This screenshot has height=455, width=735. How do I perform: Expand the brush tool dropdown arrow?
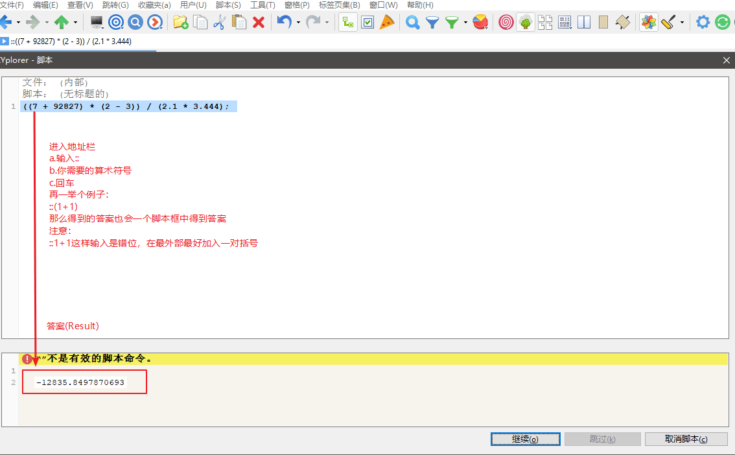point(681,22)
